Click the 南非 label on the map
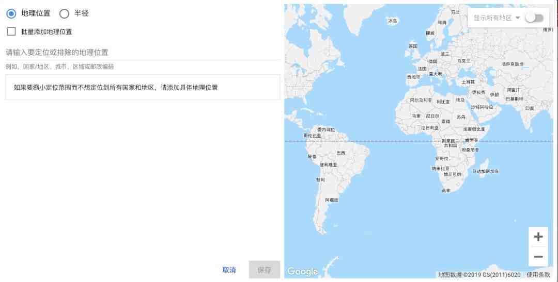 (446, 191)
